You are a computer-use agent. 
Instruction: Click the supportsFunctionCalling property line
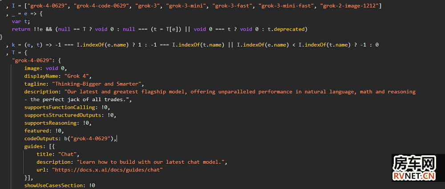(x=67, y=107)
